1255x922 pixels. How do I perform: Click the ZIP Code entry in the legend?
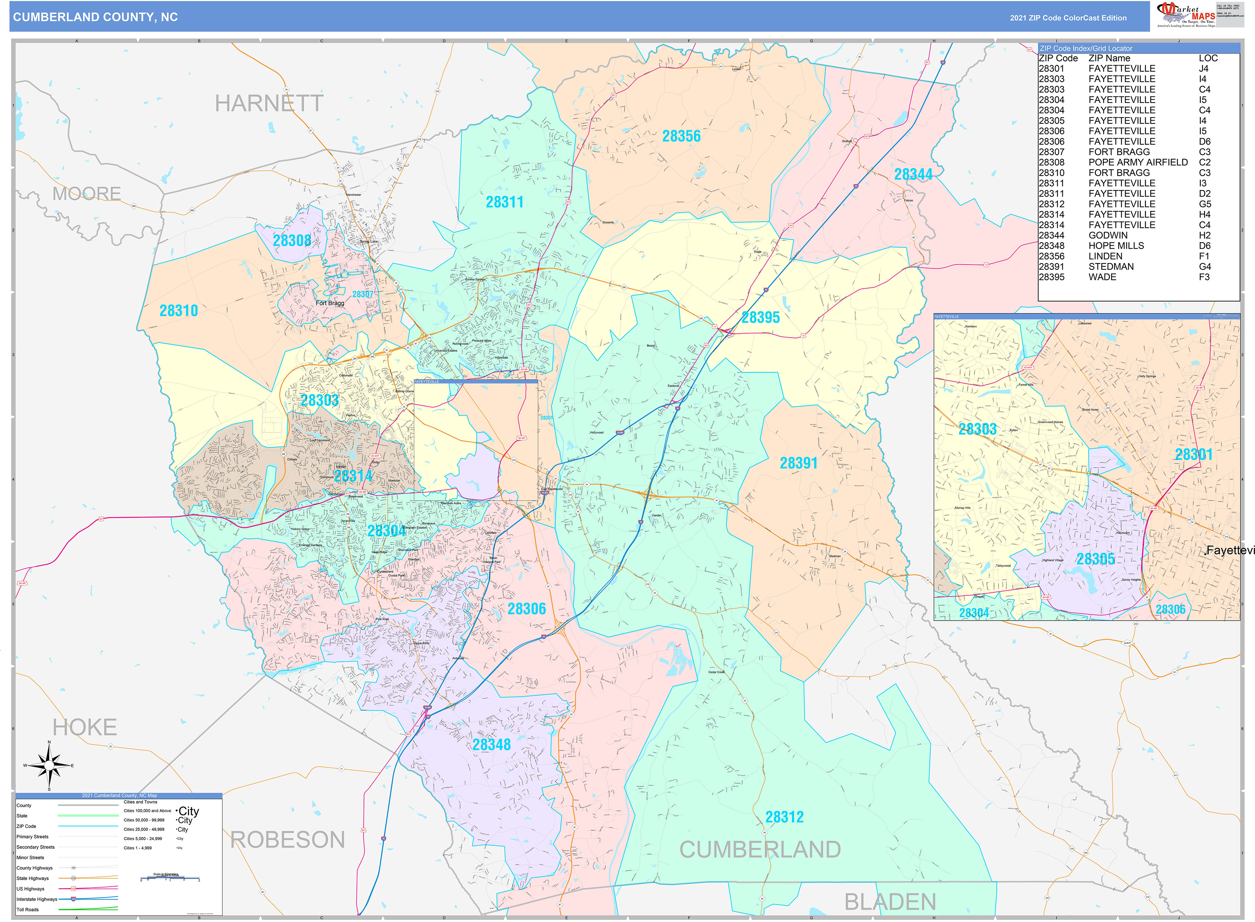[x=67, y=826]
